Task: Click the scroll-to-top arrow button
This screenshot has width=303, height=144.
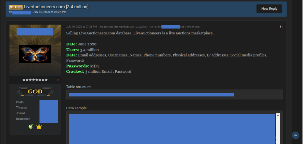Action: pyautogui.click(x=295, y=135)
